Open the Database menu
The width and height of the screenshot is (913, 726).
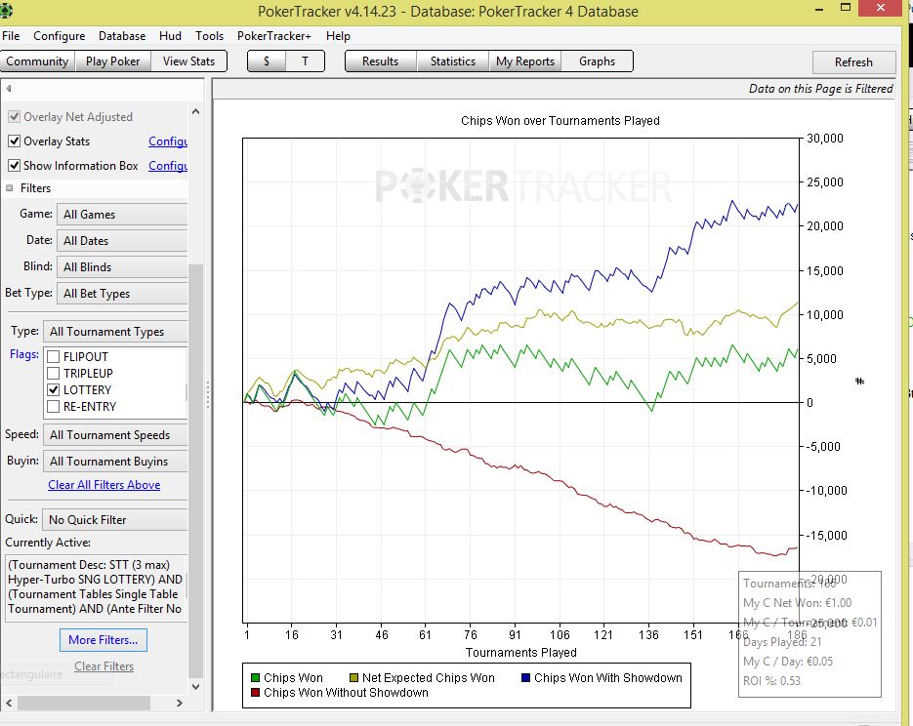pyautogui.click(x=122, y=35)
